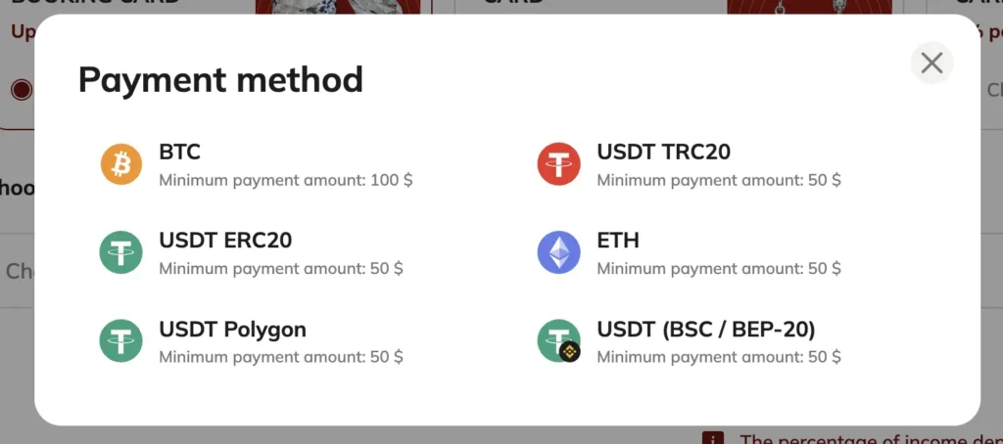Select ETH payment option label
This screenshot has width=1003, height=444.
click(618, 241)
